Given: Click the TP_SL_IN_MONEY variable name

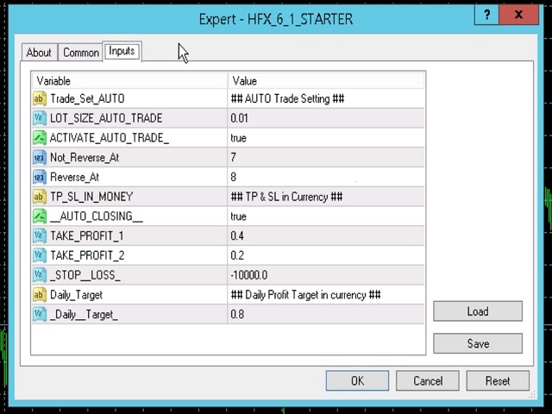Looking at the screenshot, I should 91,197.
